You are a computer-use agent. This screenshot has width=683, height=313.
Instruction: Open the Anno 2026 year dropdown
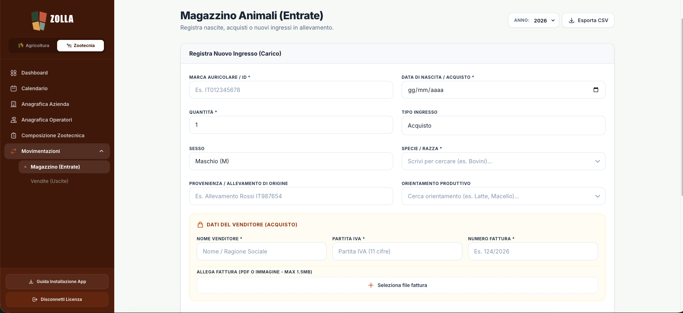coord(533,20)
